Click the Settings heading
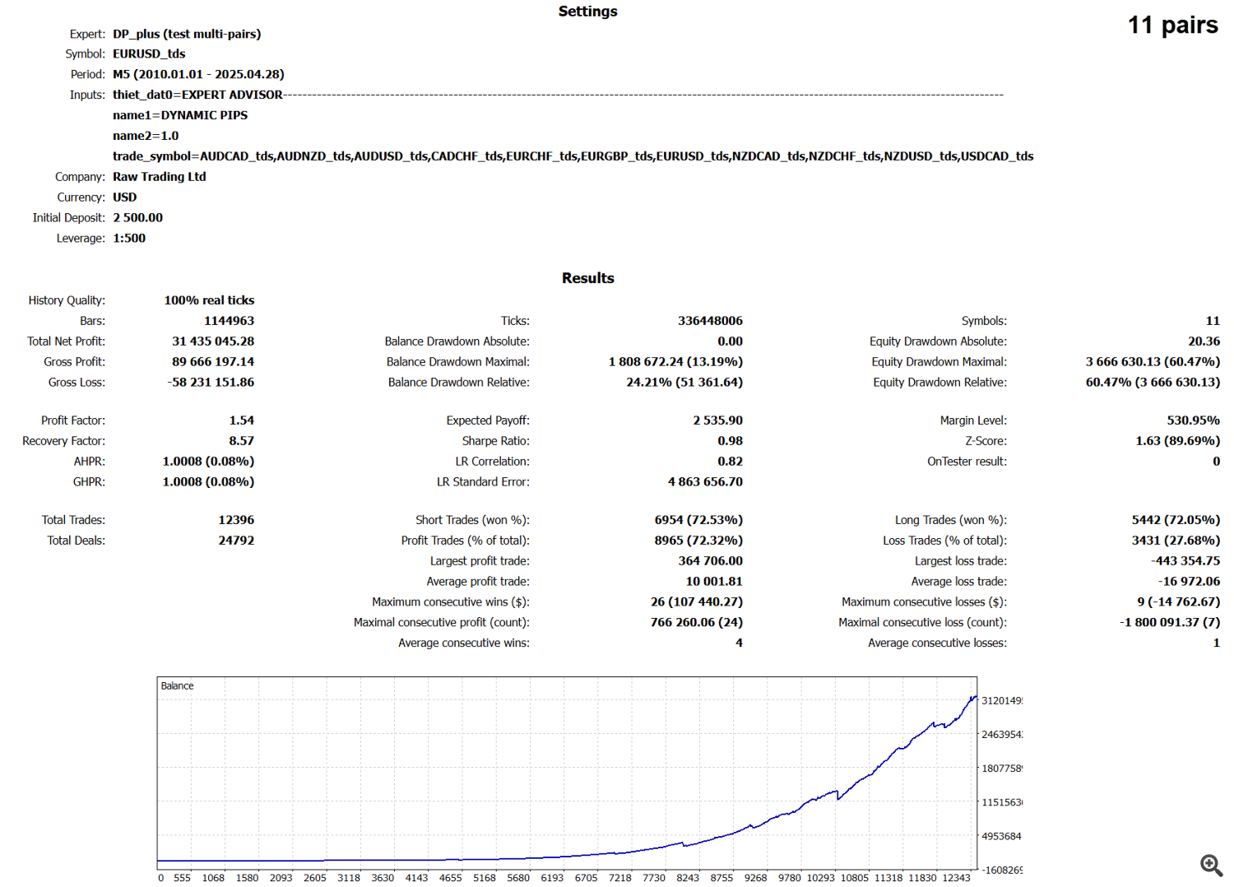This screenshot has height=887, width=1234. 587,12
